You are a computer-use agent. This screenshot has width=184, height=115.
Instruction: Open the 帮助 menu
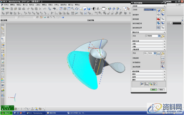click(77, 5)
